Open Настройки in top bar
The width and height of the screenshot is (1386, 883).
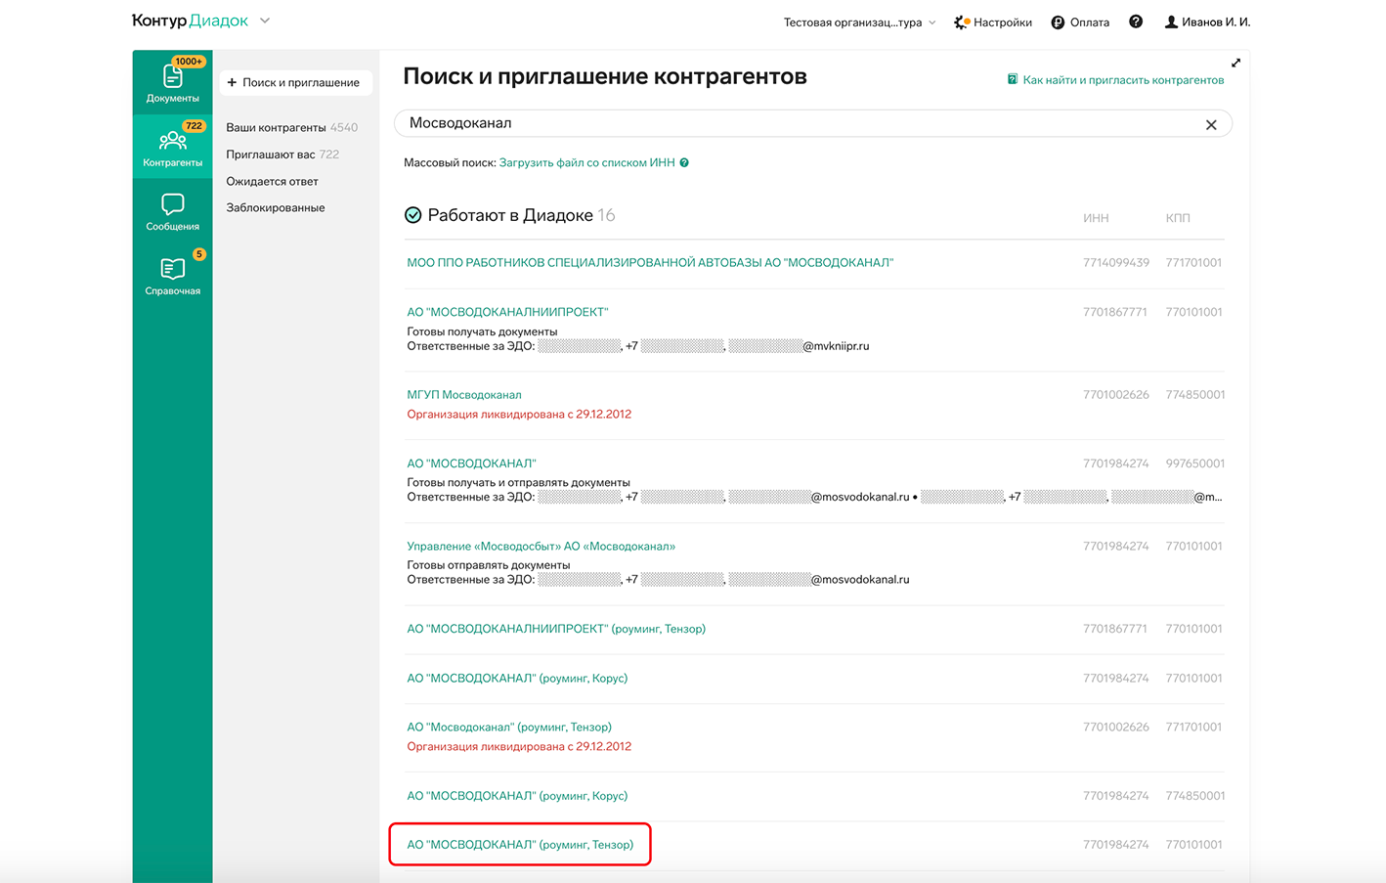993,22
